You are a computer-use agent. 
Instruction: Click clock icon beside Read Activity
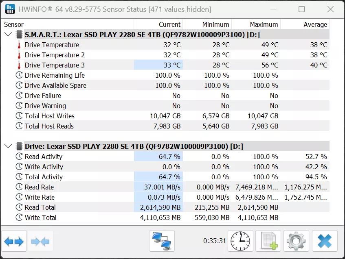tap(19, 157)
